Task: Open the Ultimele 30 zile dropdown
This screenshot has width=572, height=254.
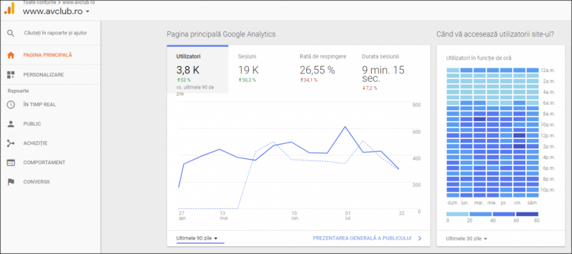Action: [467, 239]
